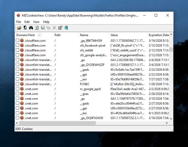Viewport: 188px width, 147px height.
Task: Click the 8/1/2025 expiration date cell
Action: click(x=159, y=113)
